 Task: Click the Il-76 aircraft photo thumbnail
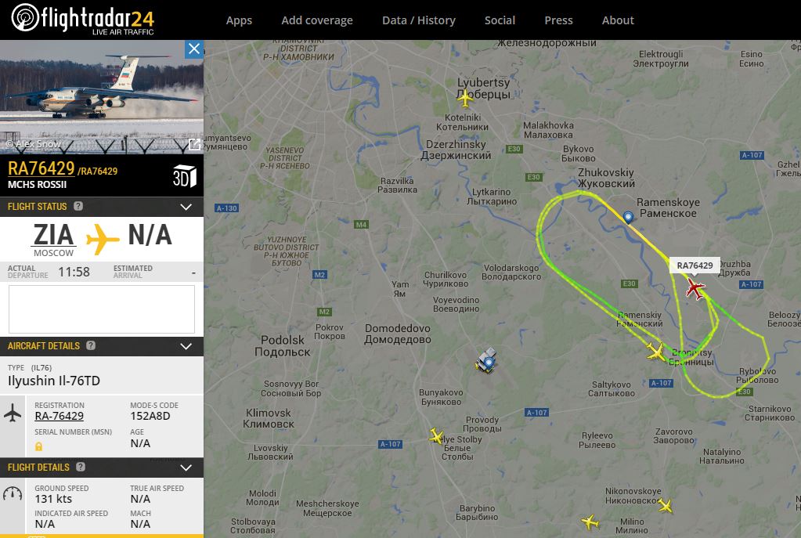pos(102,97)
